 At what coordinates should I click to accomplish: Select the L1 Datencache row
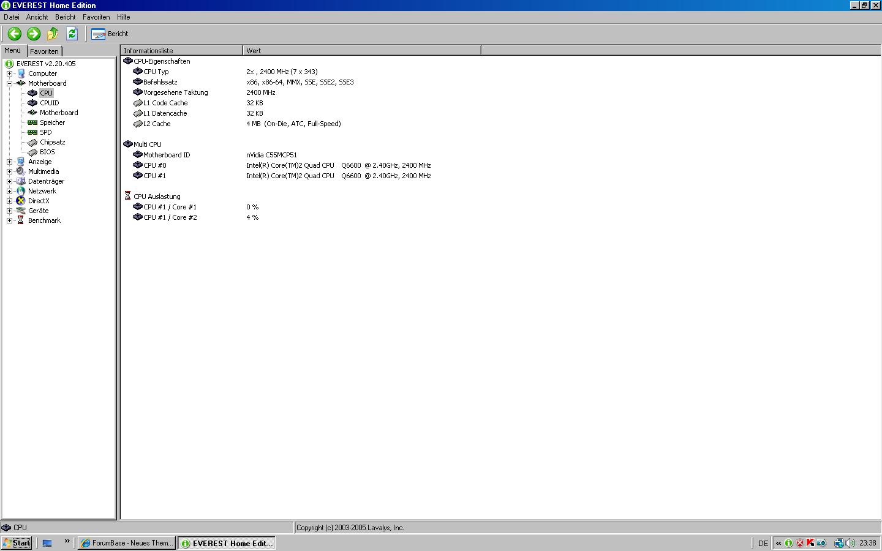198,113
